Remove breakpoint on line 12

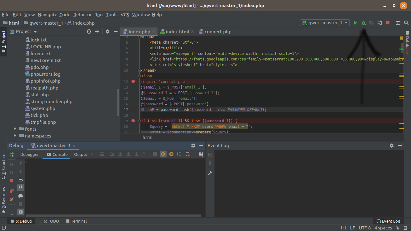(x=133, y=81)
